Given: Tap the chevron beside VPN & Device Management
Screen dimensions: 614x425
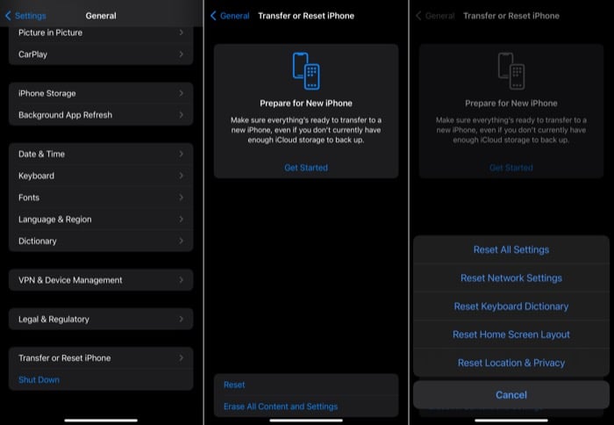Looking at the screenshot, I should point(181,280).
